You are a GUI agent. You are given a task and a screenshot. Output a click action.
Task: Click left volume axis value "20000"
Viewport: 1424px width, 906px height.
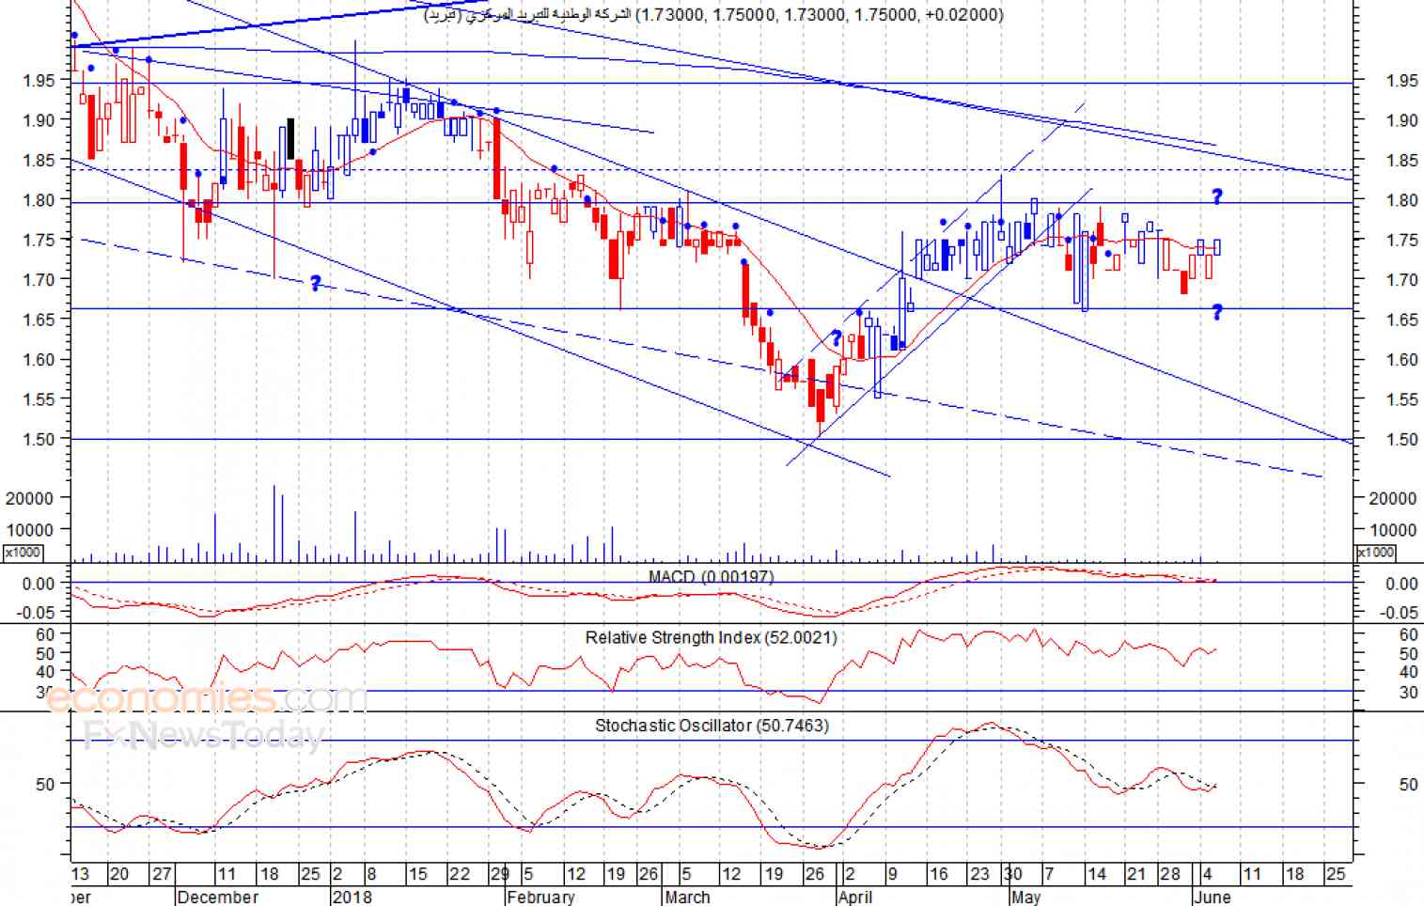[x=31, y=499]
